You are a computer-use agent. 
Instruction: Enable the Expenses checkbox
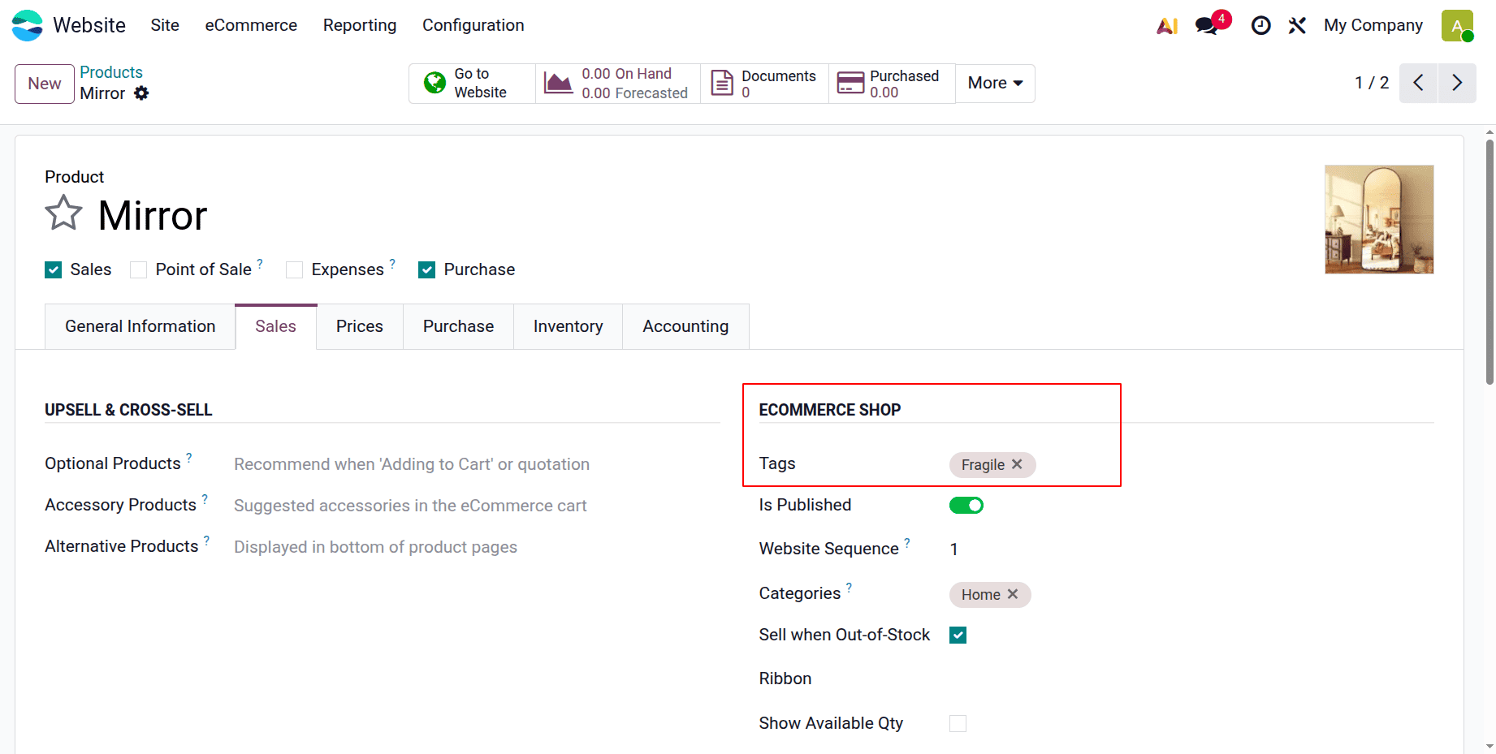point(295,270)
